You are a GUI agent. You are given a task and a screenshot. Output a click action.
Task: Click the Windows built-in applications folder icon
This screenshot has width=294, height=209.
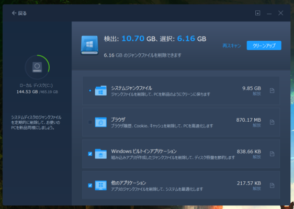[x=100, y=154]
